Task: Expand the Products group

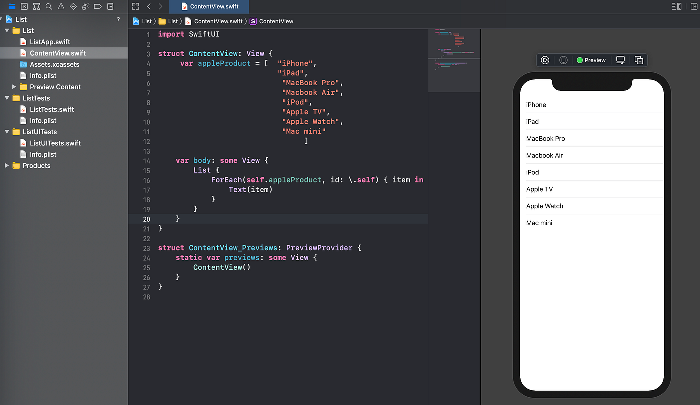Action: pos(7,165)
